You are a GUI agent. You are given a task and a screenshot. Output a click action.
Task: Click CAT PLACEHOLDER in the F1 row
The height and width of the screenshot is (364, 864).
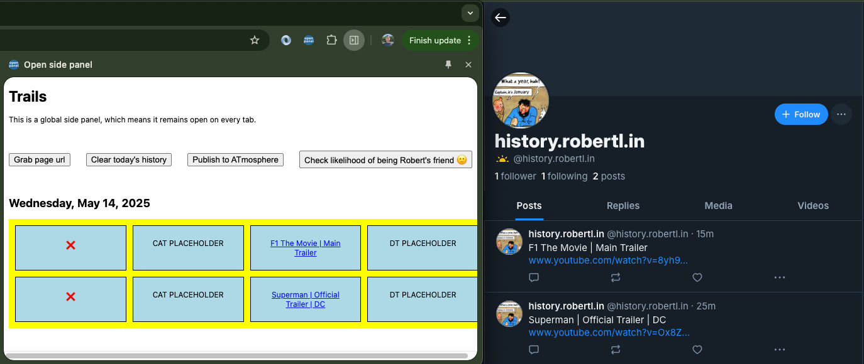tap(188, 244)
